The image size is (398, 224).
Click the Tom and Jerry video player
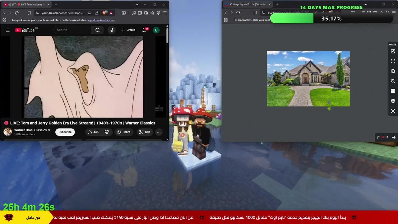tap(84, 77)
